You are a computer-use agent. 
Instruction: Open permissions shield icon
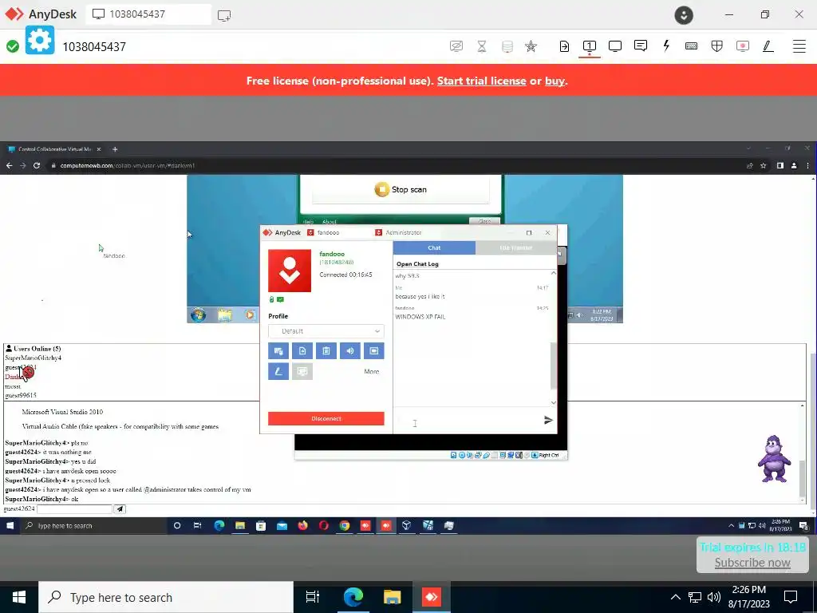pyautogui.click(x=717, y=46)
